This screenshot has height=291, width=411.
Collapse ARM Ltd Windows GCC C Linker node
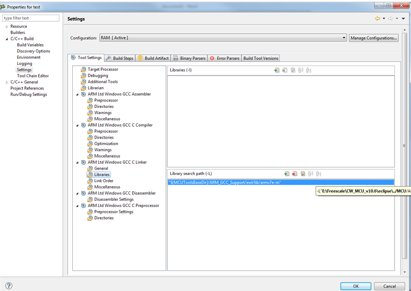click(x=77, y=163)
